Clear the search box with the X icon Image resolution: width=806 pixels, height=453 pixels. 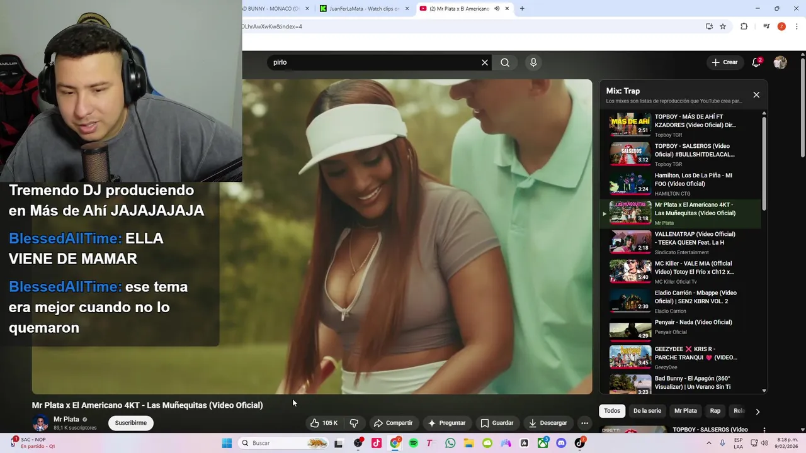(485, 62)
